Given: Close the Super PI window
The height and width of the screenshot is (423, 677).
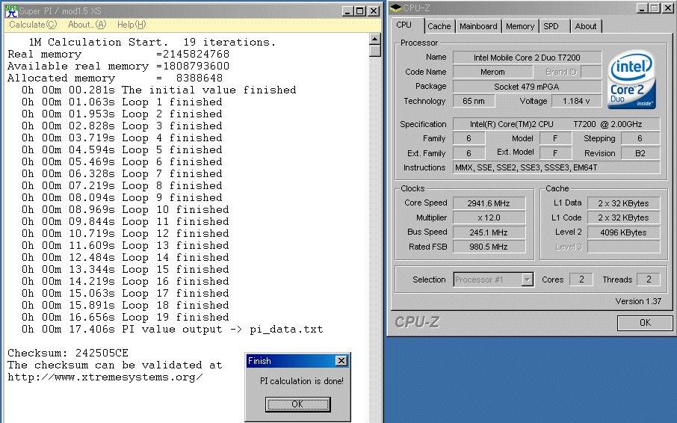Looking at the screenshot, I should [x=374, y=11].
